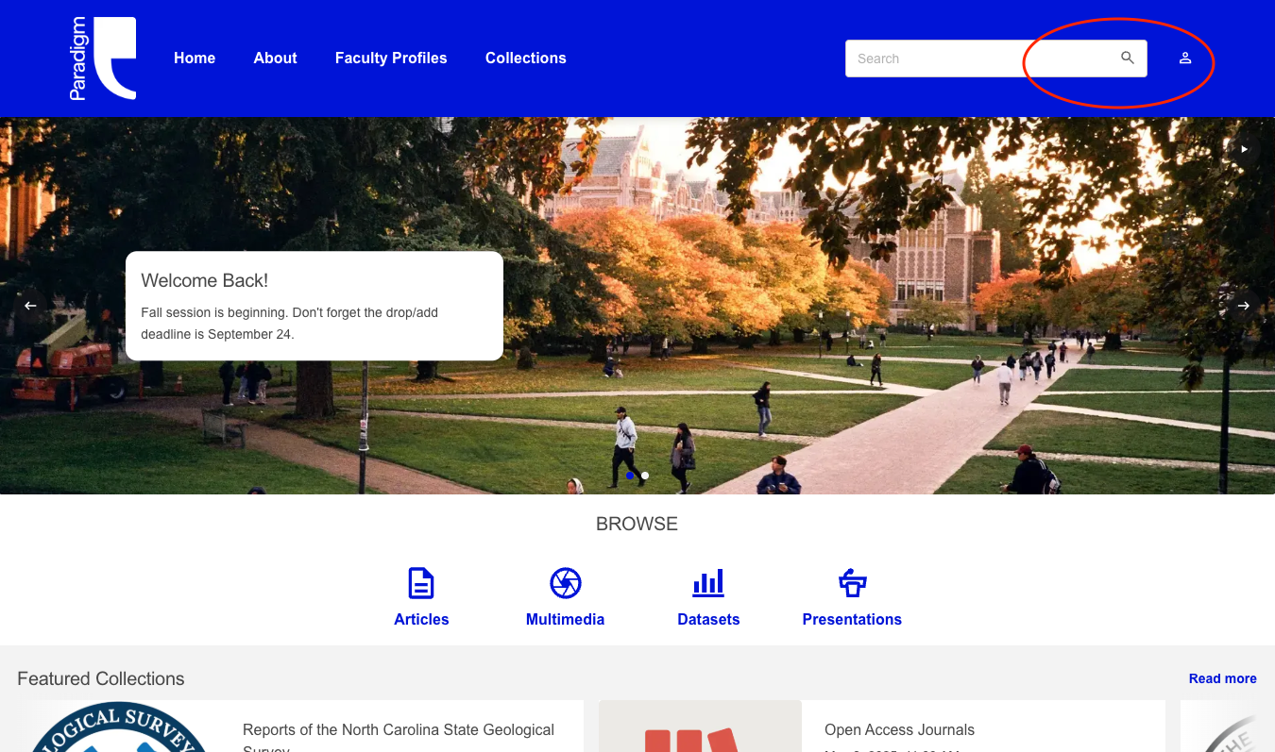This screenshot has width=1275, height=752.
Task: Click the Presentations podium icon
Action: pos(852,583)
